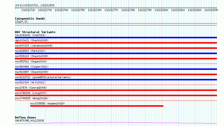Click ruler position 132212780
This screenshot has width=224, height=126.
tap(128, 10)
